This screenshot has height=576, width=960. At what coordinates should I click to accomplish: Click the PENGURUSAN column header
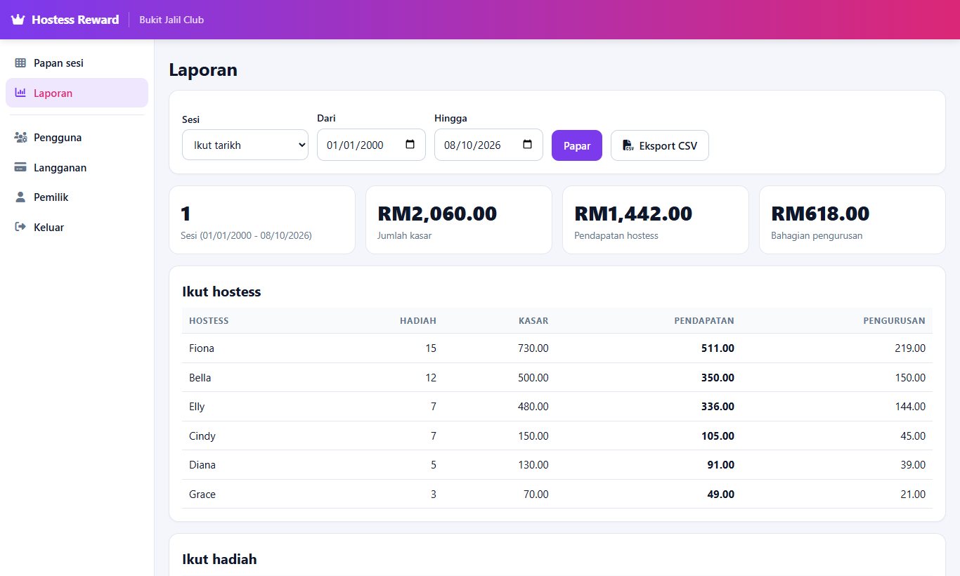coord(895,321)
